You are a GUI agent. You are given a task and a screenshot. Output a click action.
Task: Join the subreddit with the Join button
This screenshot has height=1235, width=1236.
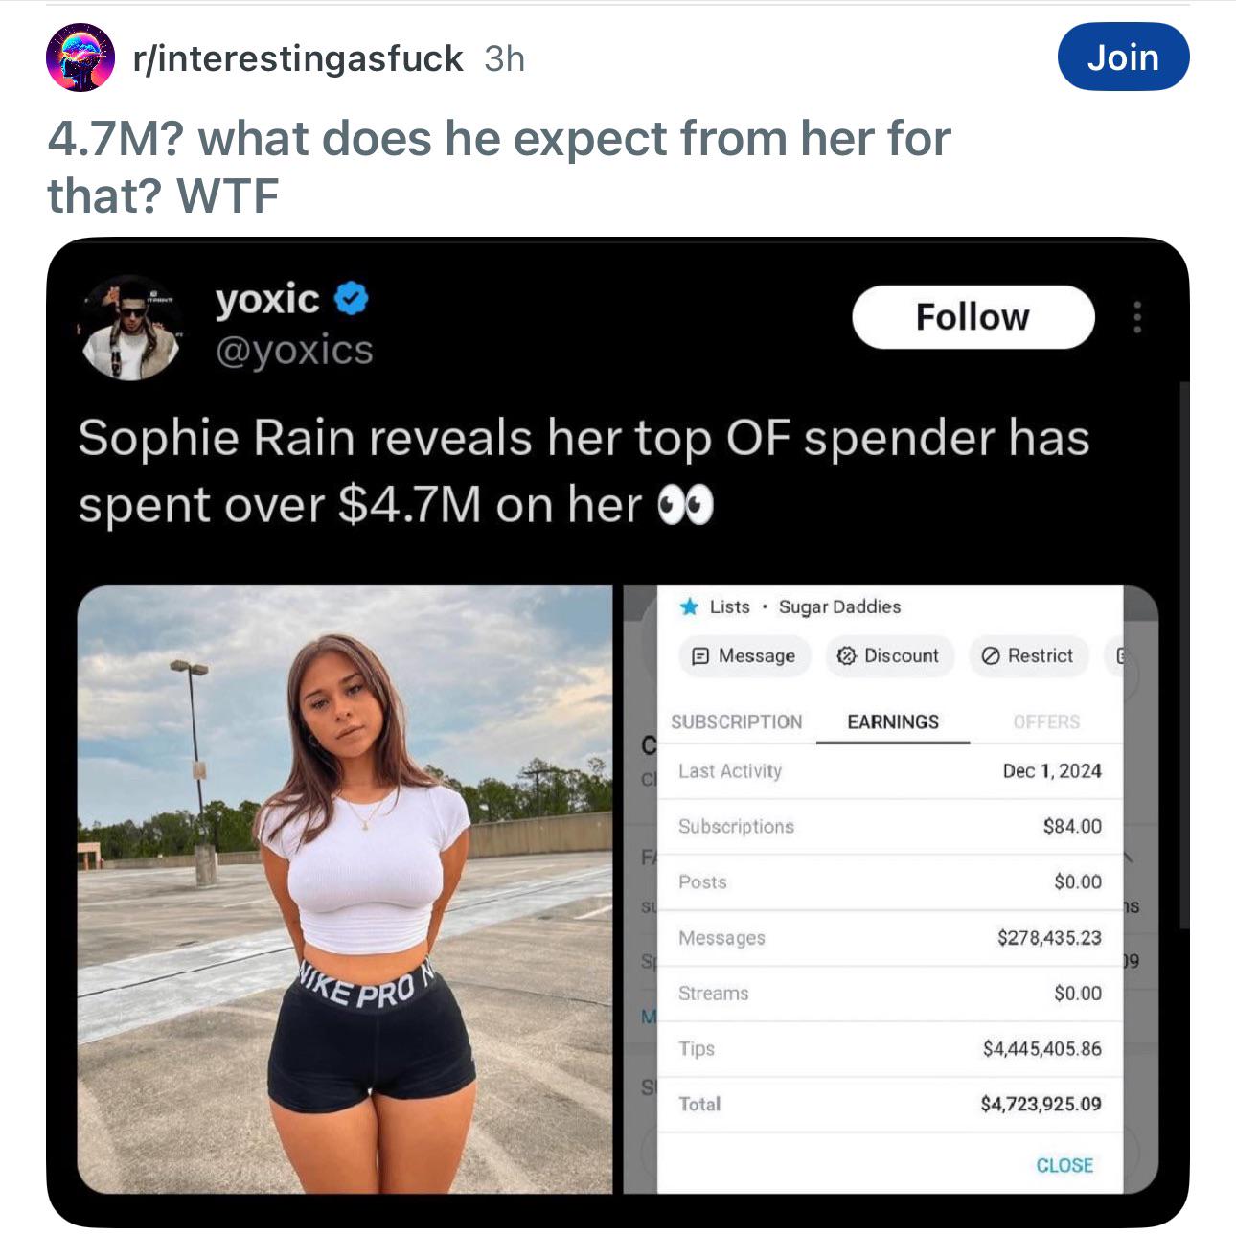[x=1123, y=57]
